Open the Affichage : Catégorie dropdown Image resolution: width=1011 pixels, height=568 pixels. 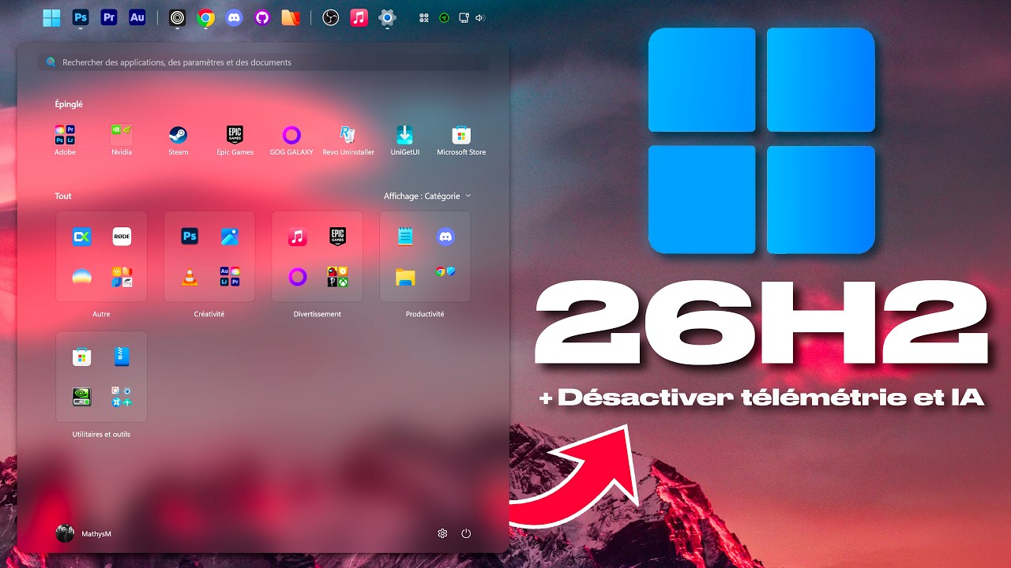point(427,196)
